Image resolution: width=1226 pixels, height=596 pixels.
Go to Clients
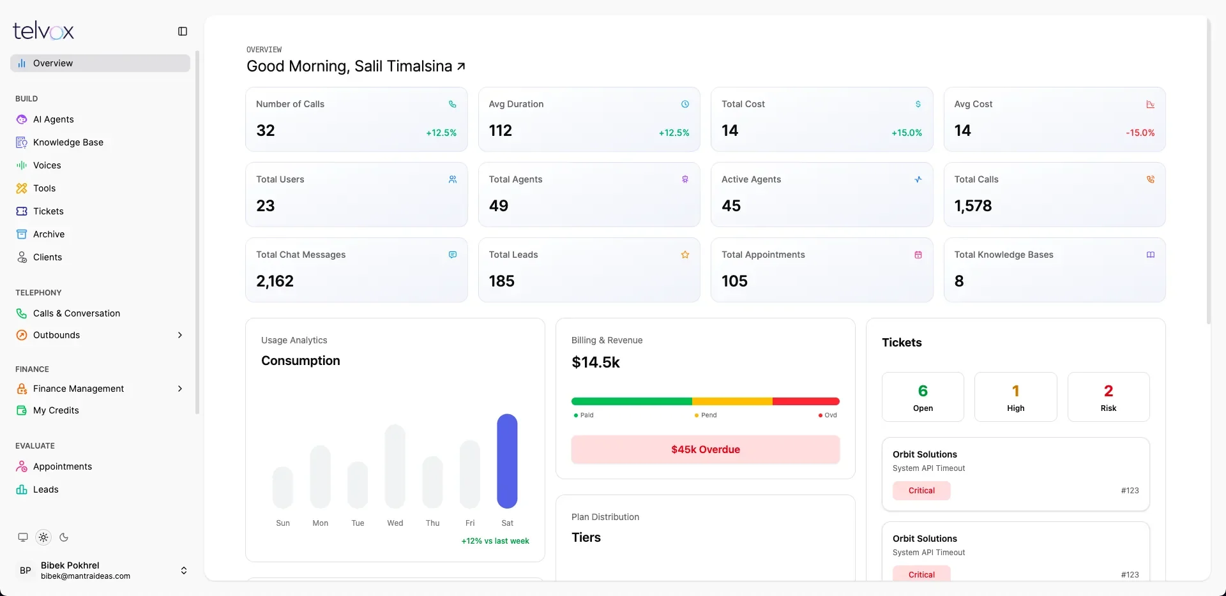pos(100,257)
